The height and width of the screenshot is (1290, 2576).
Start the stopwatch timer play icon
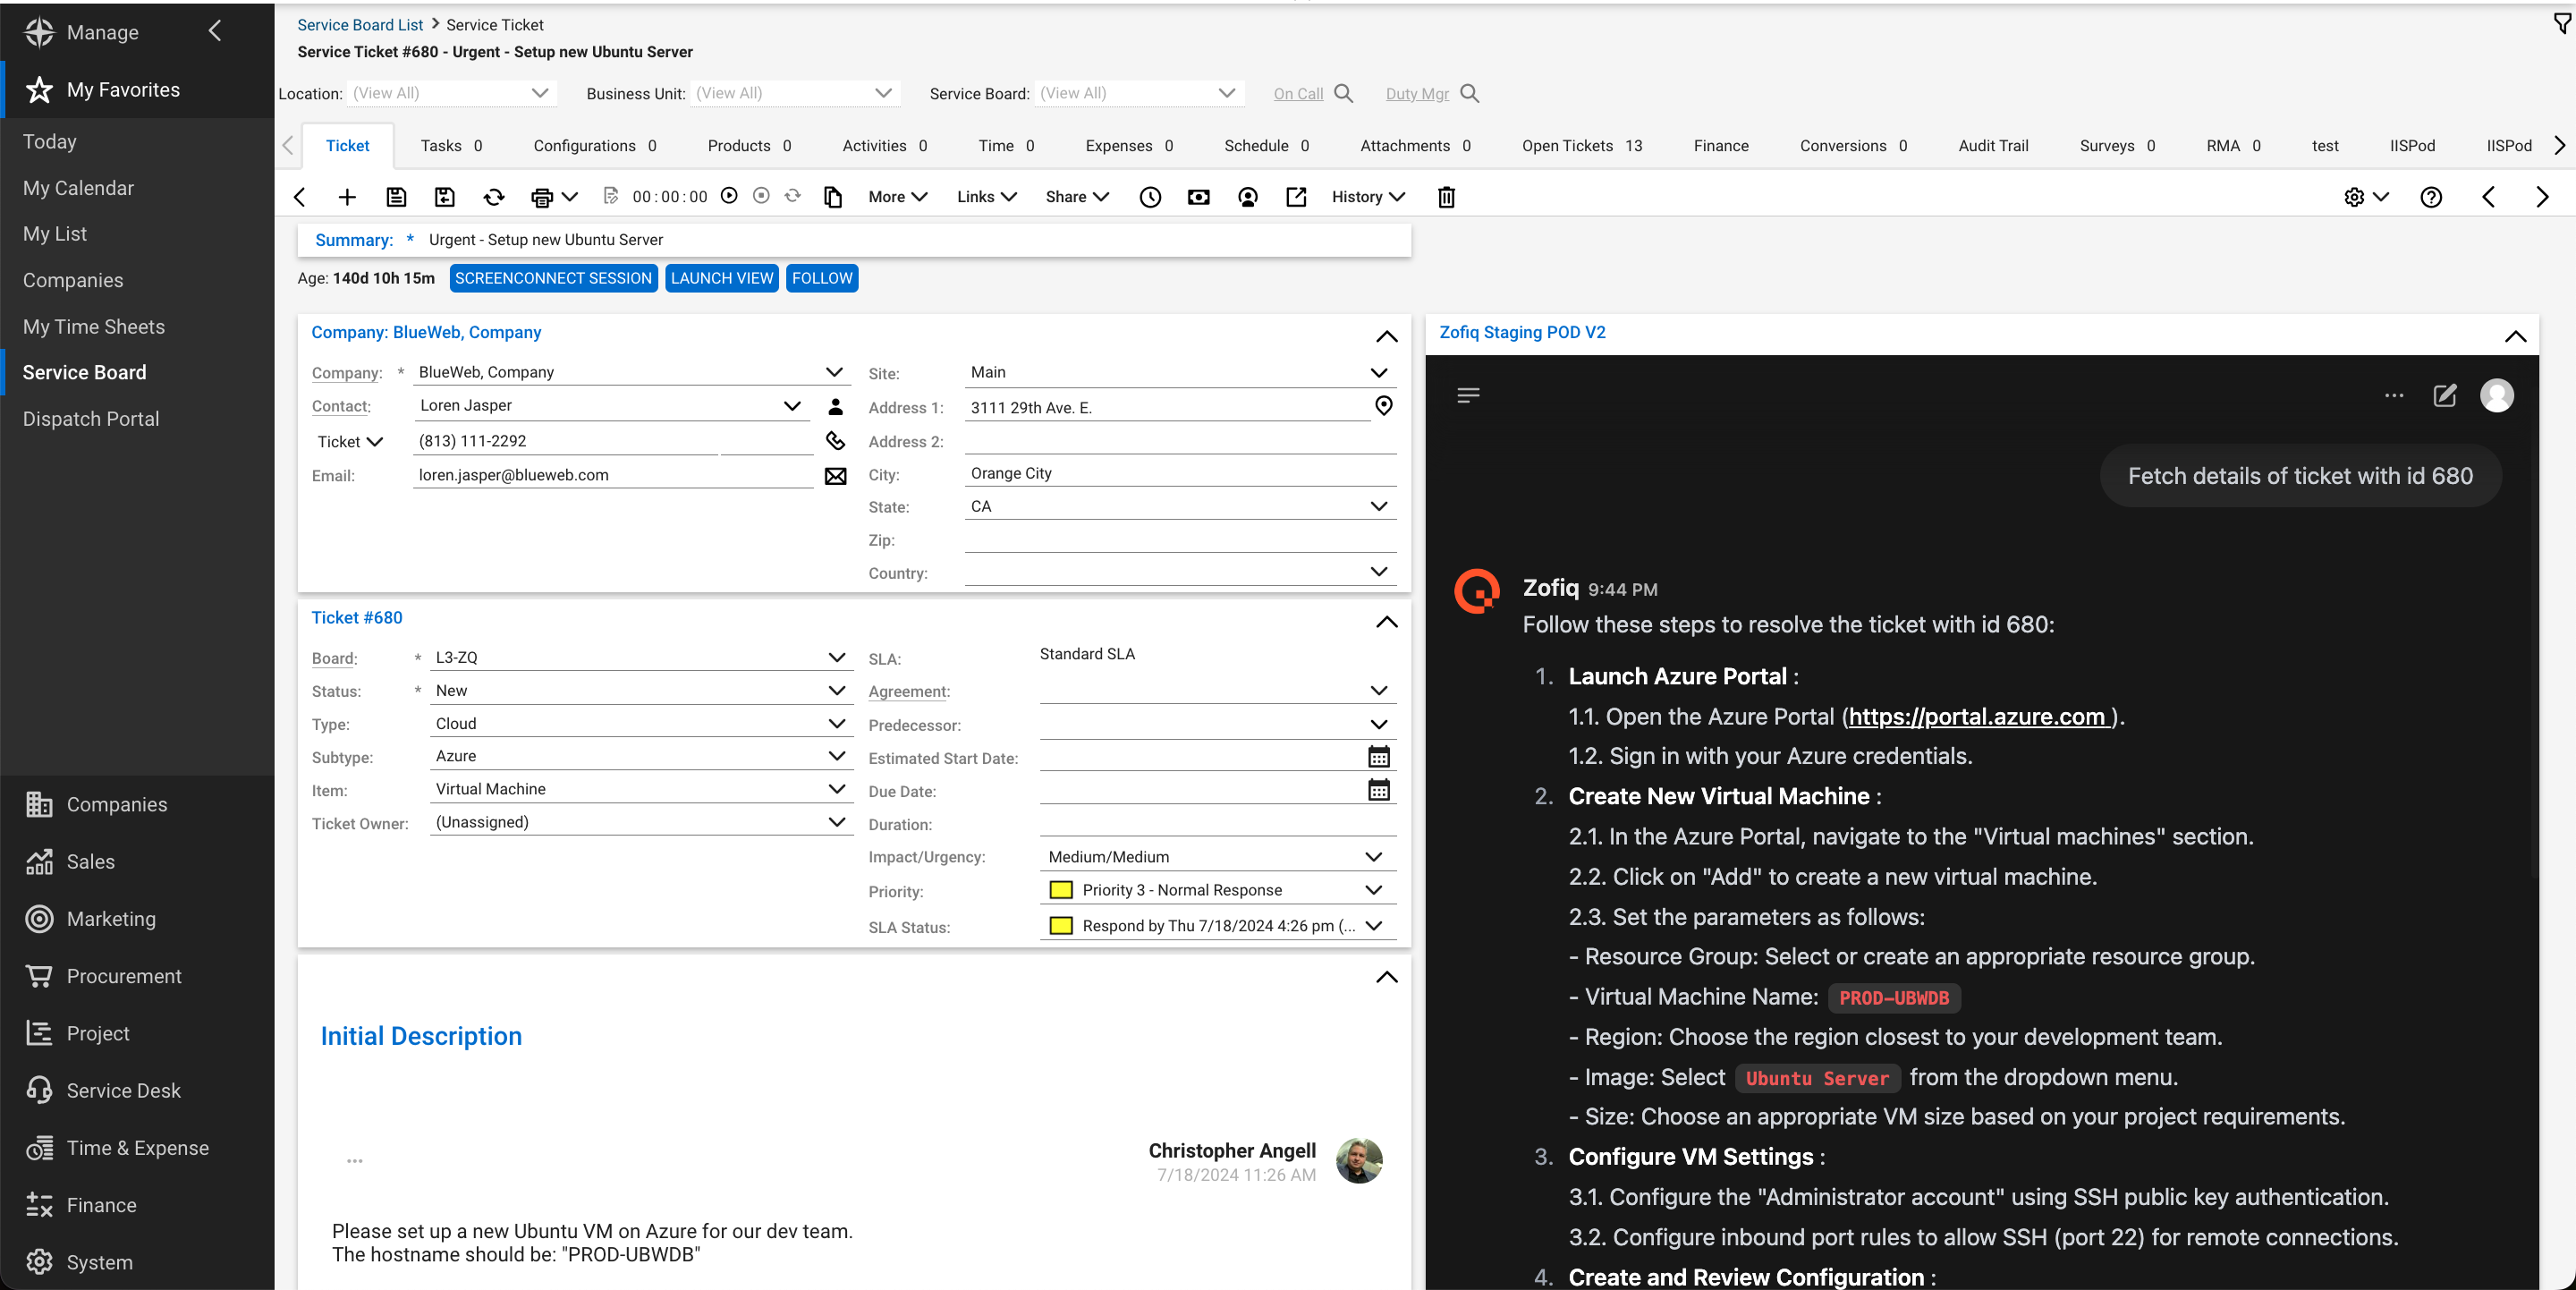pos(729,196)
